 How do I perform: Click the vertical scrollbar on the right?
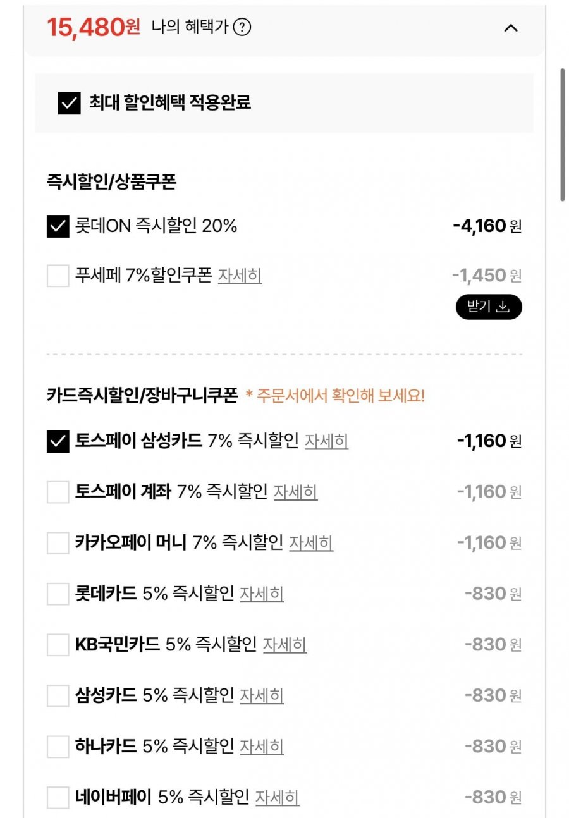point(562,136)
